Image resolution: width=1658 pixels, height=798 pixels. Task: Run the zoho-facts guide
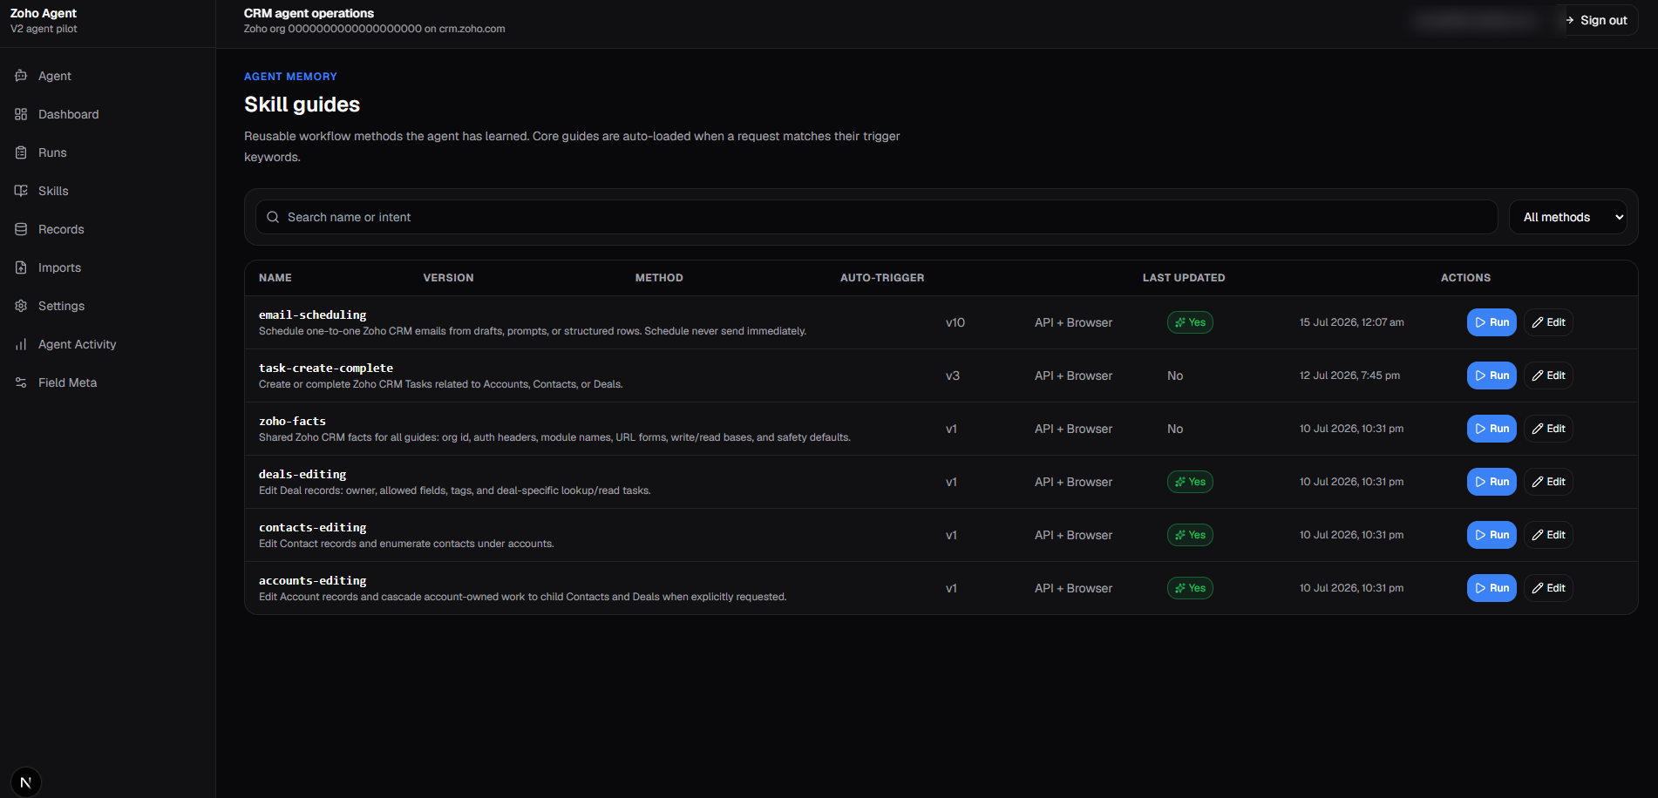(x=1492, y=429)
